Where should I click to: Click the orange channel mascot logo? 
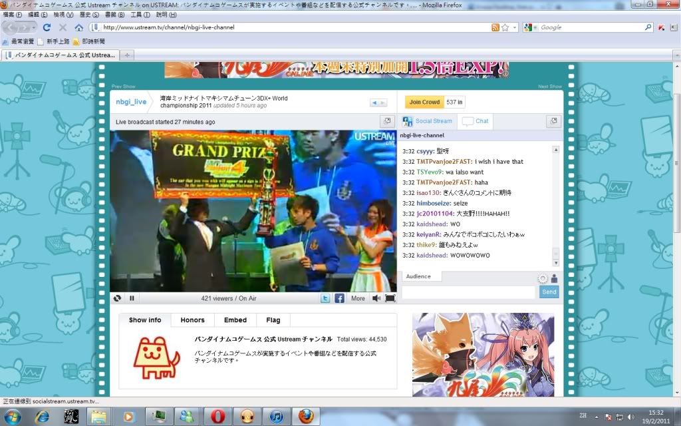156,357
